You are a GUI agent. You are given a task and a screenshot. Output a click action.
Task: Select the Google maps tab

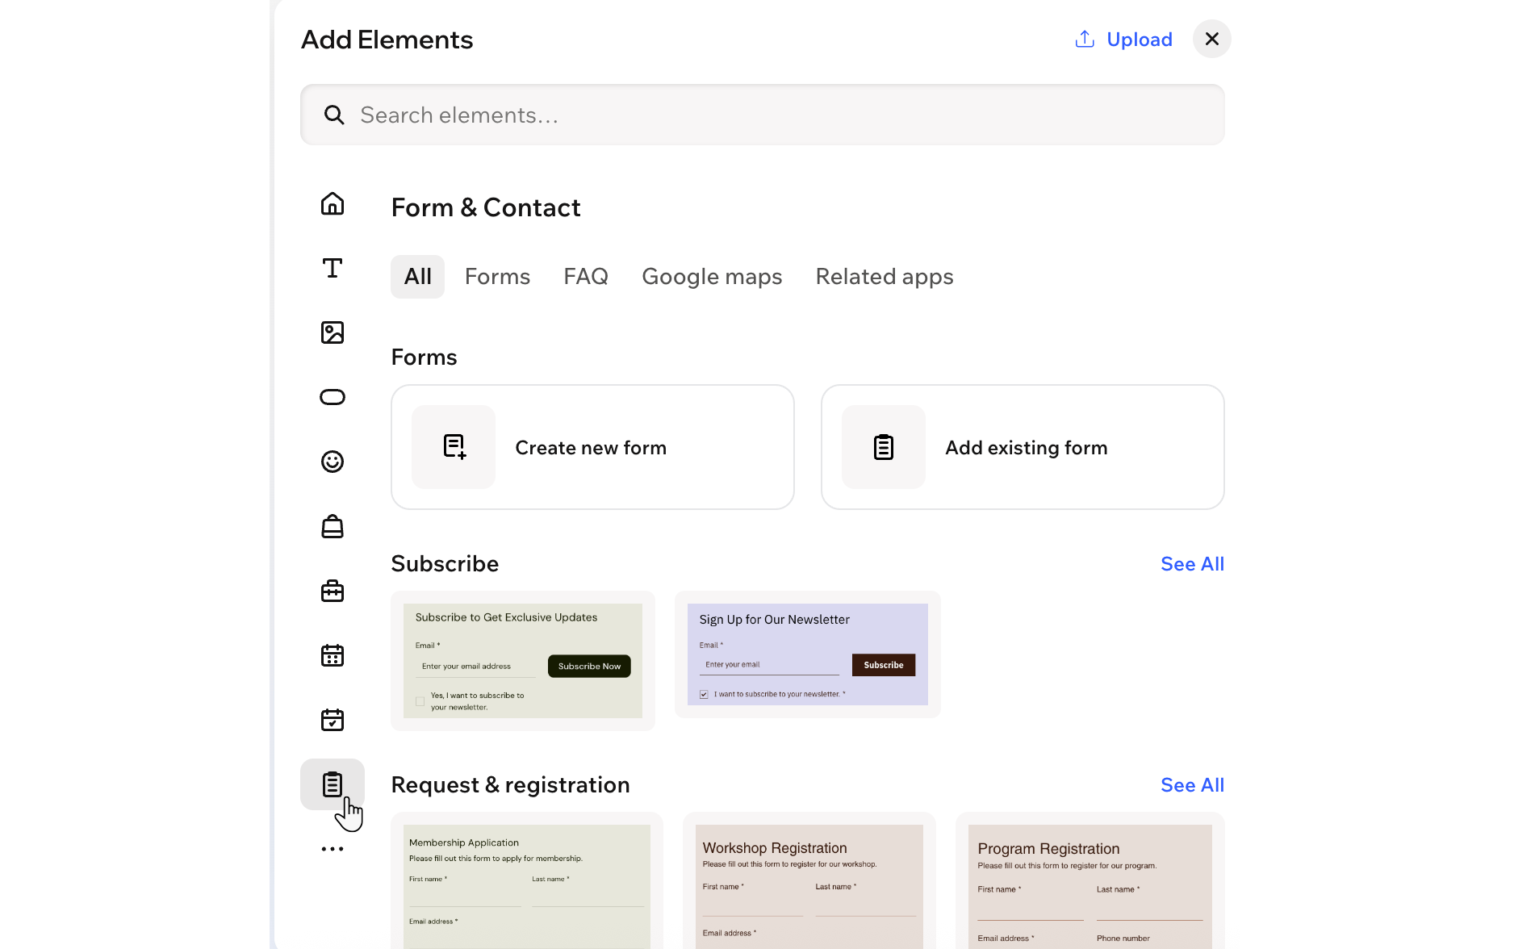point(712,277)
